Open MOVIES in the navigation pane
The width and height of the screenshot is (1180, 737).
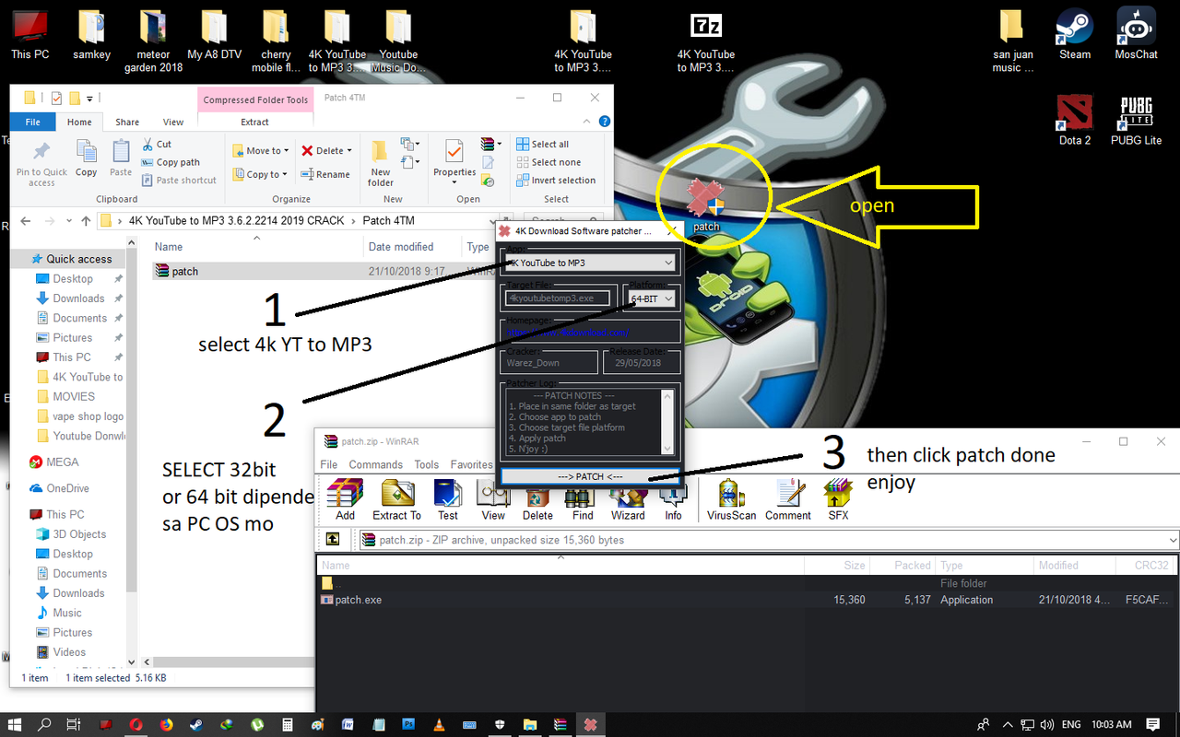tap(74, 396)
